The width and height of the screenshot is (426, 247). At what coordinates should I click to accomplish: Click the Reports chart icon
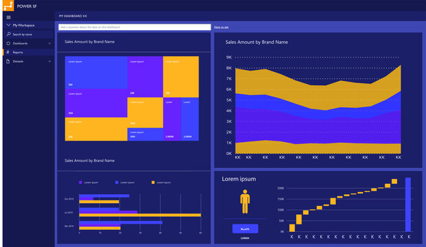tap(8, 52)
